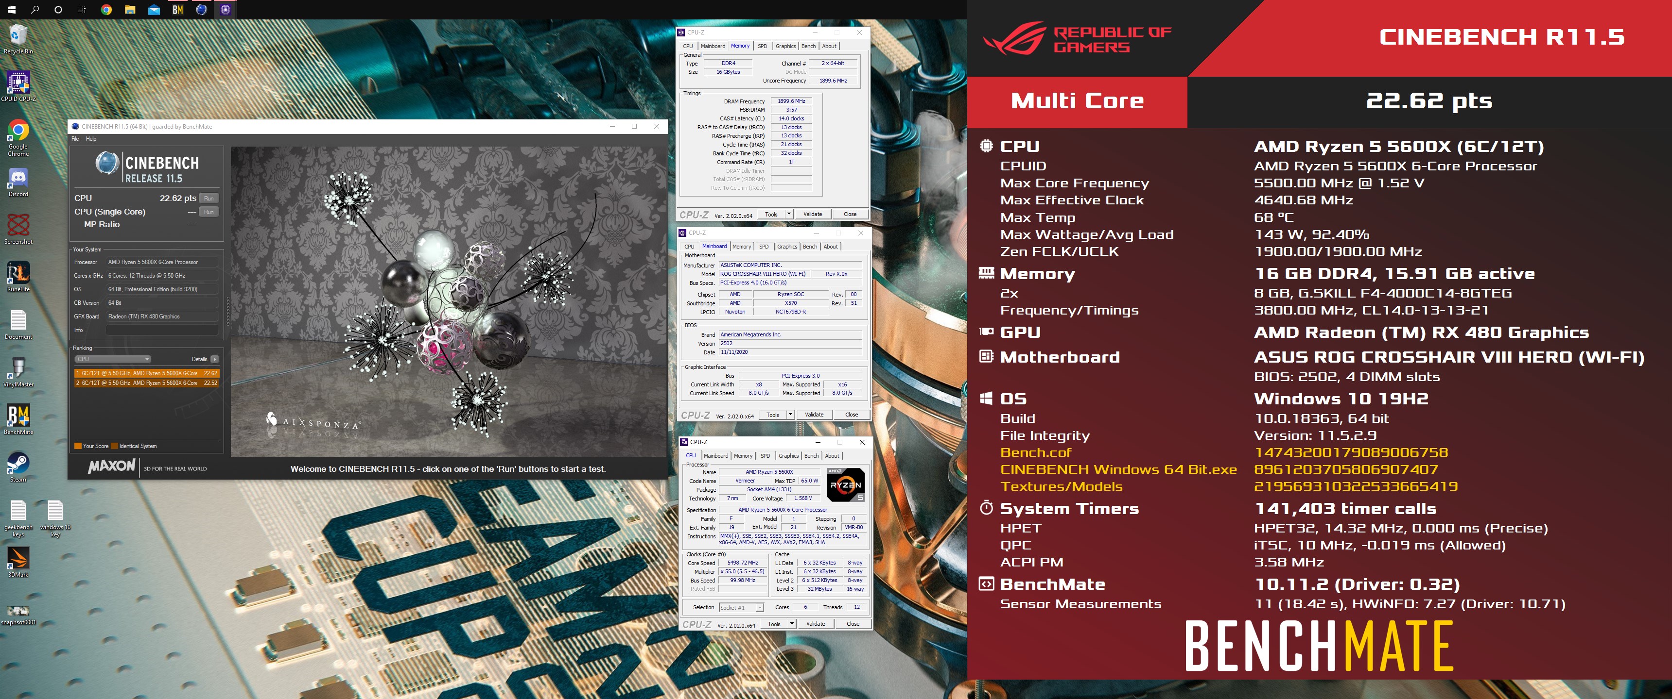Click Close button in bottom CPU-Z window
Image resolution: width=1672 pixels, height=699 pixels.
pos(853,624)
